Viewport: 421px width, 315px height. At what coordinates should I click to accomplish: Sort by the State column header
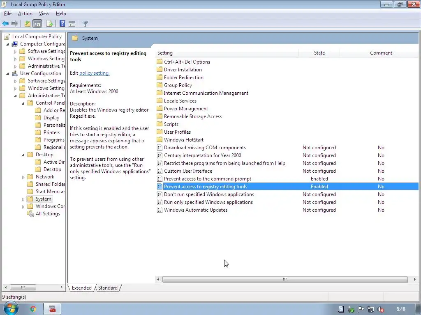pos(319,53)
